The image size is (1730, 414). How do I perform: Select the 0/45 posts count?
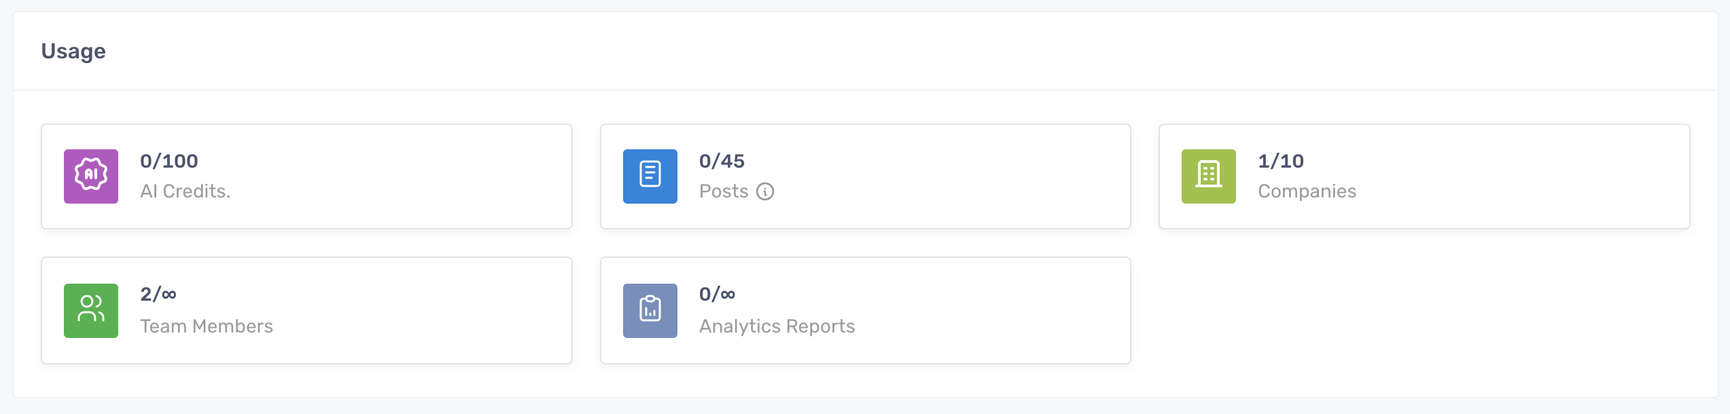coord(722,161)
